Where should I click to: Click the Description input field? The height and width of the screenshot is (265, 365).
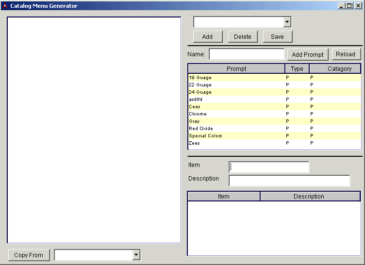pyautogui.click(x=289, y=181)
